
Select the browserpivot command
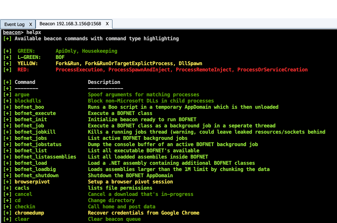[32, 181]
